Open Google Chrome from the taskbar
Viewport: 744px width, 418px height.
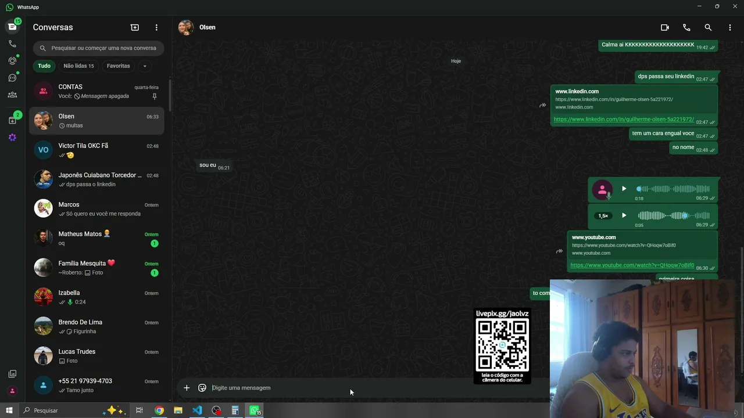pyautogui.click(x=159, y=410)
